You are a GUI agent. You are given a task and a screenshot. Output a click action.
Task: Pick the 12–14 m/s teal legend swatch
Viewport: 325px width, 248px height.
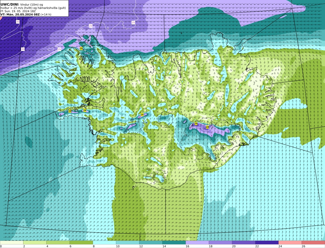151,242
